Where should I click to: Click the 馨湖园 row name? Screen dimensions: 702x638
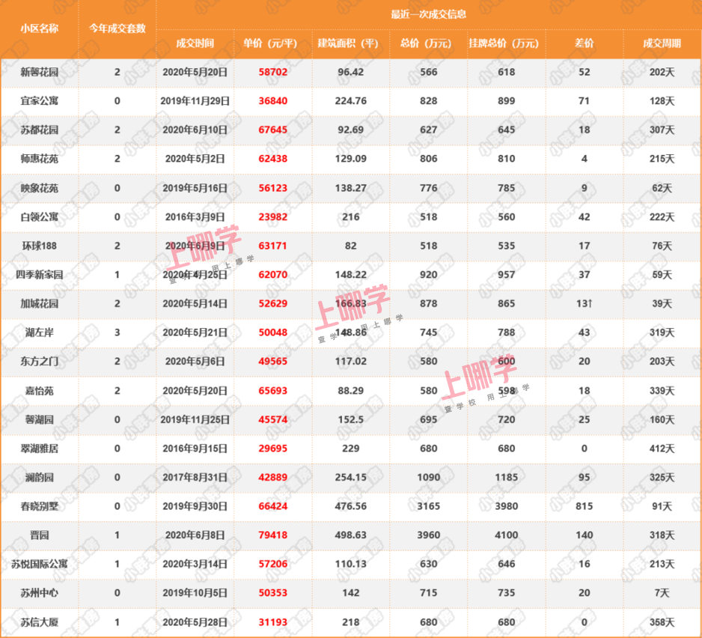(40, 420)
